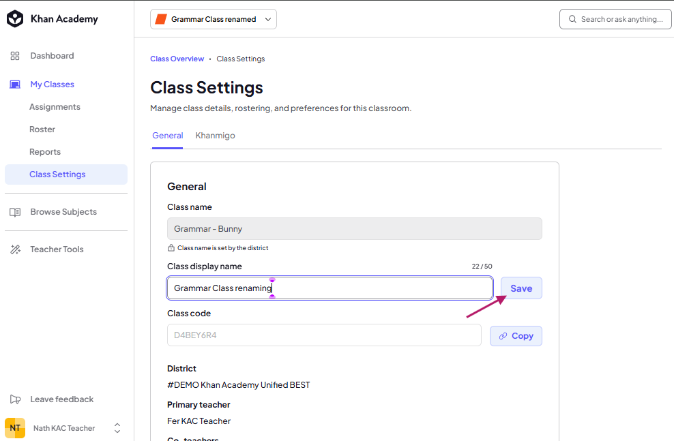Open My Classes in the sidebar

(x=52, y=85)
